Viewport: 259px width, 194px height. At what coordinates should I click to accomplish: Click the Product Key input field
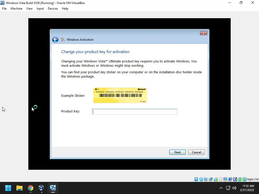click(134, 112)
